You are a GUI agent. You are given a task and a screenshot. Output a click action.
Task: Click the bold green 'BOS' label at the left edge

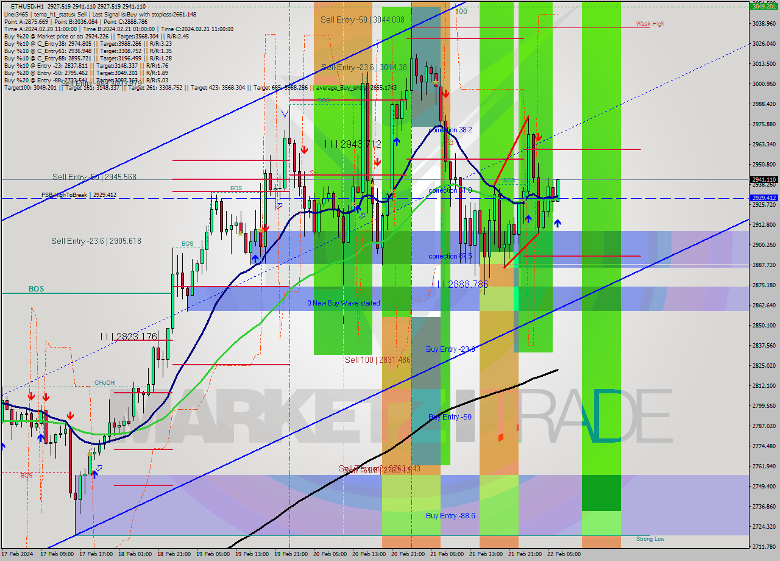tap(36, 289)
